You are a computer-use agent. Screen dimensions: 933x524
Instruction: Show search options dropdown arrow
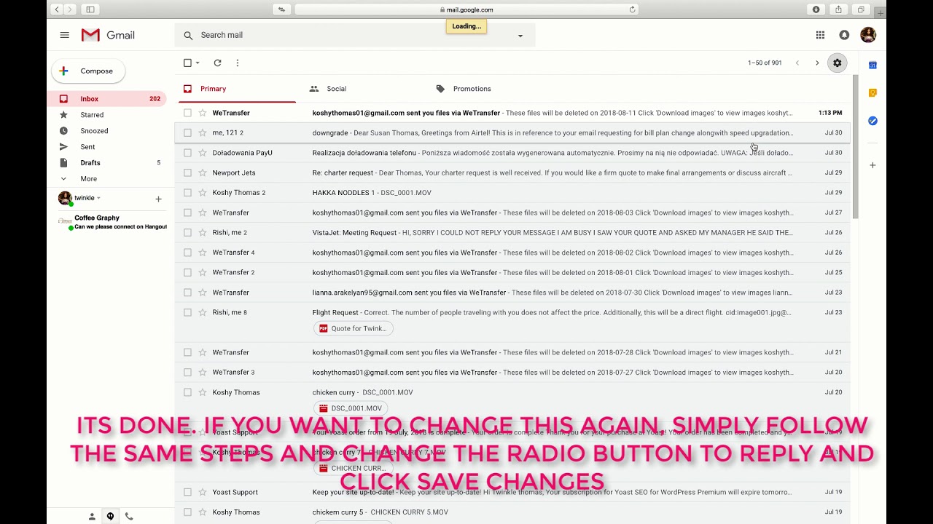click(520, 36)
